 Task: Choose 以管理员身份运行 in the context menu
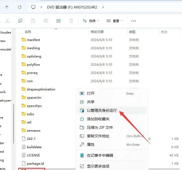click(x=112, y=110)
